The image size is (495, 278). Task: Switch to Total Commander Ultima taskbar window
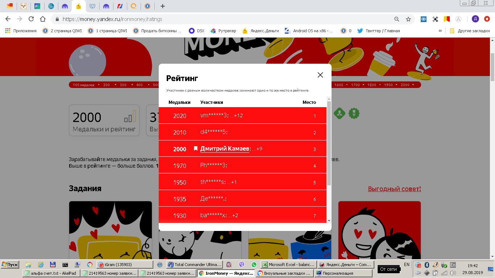(x=195, y=265)
